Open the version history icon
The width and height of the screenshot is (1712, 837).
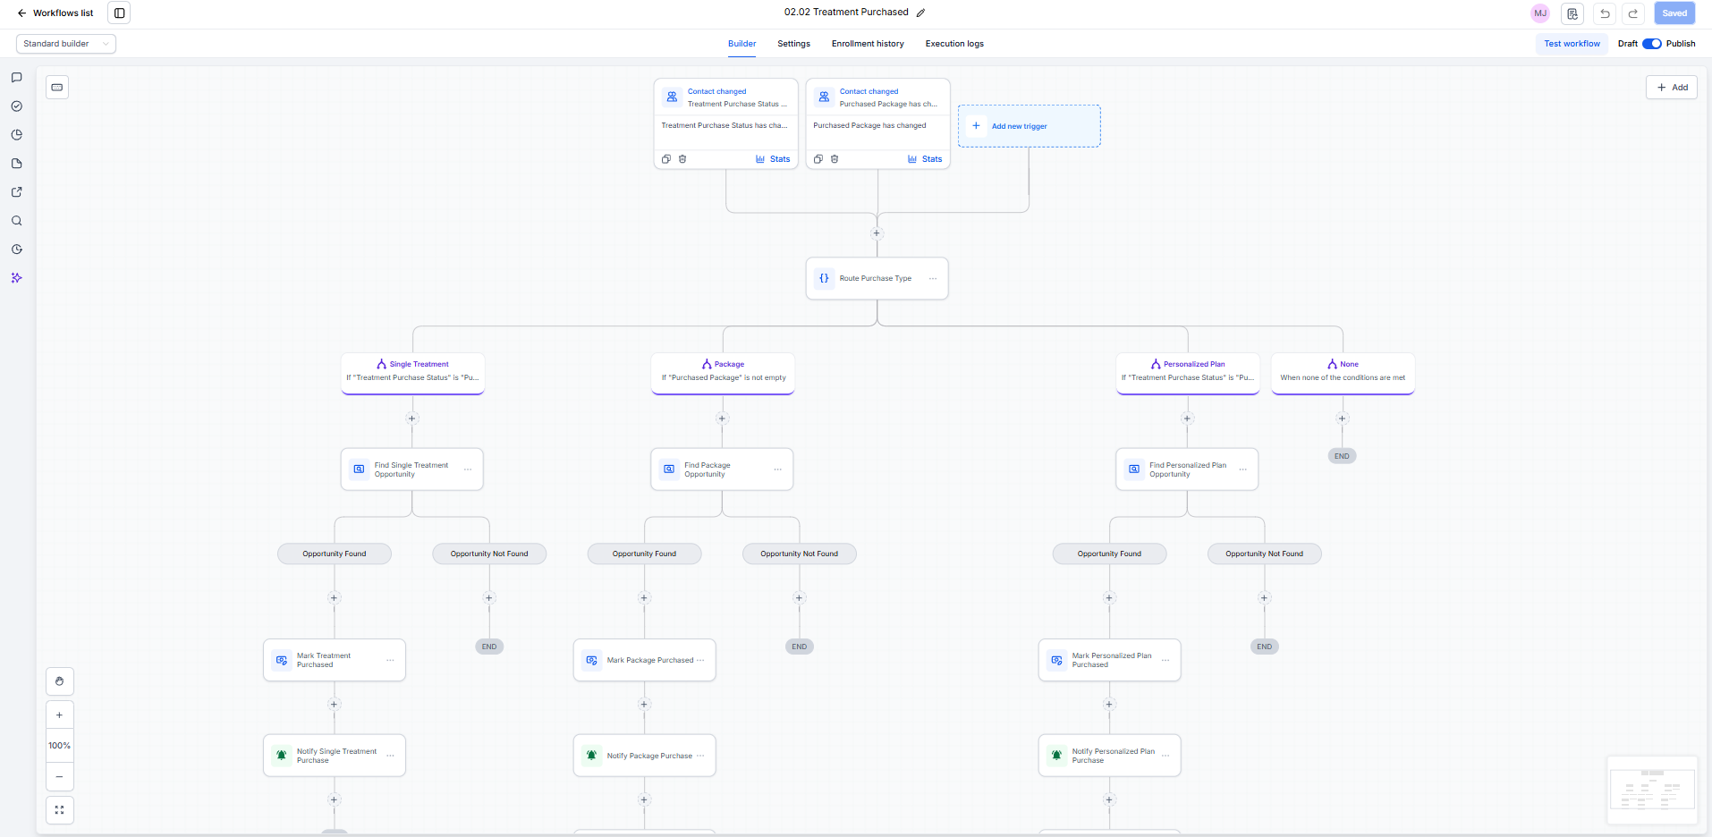coord(1572,13)
